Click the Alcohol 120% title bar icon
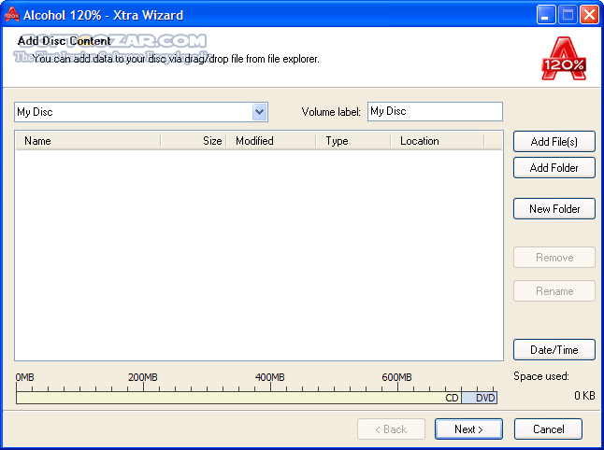 [12, 15]
